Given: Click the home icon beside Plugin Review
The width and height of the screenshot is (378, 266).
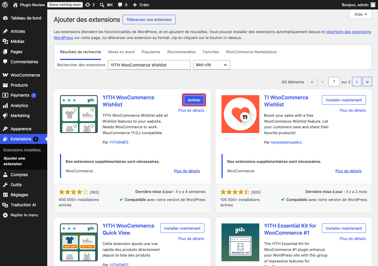Looking at the screenshot, I should pos(15,5).
